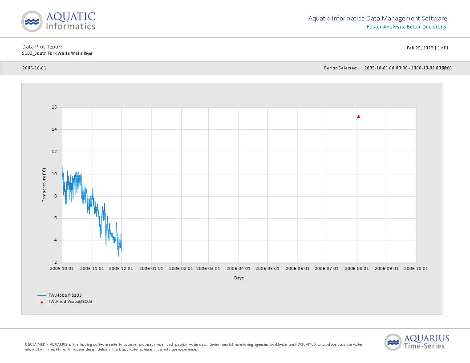Viewport: 470px width, 363px height.
Task: Click the 2006-08-01 x-axis tick label
Action: (x=357, y=268)
